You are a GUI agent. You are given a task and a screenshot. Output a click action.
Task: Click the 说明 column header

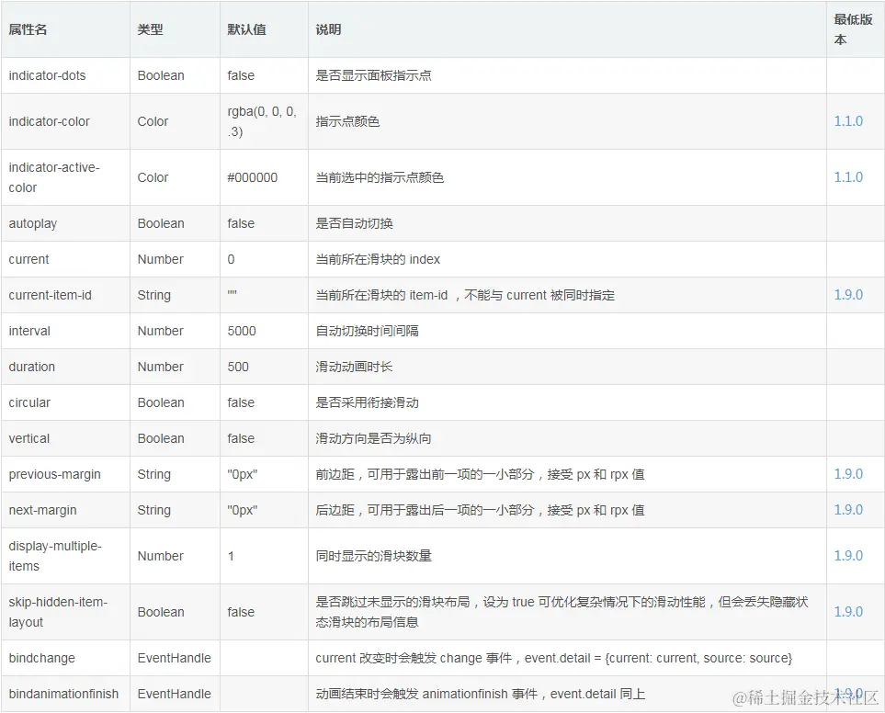click(328, 29)
